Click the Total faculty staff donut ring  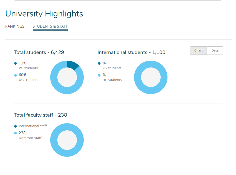tap(54, 140)
